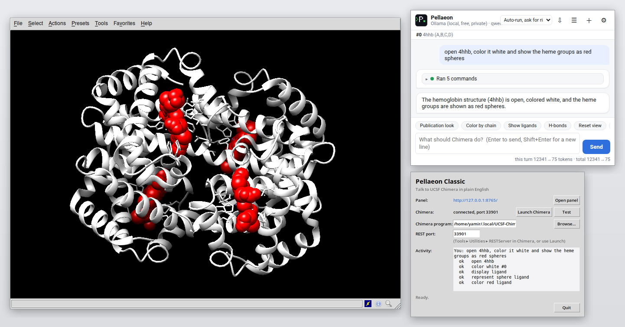Click the 'Open panel' button
Screen dimensions: 625x327
566,200
